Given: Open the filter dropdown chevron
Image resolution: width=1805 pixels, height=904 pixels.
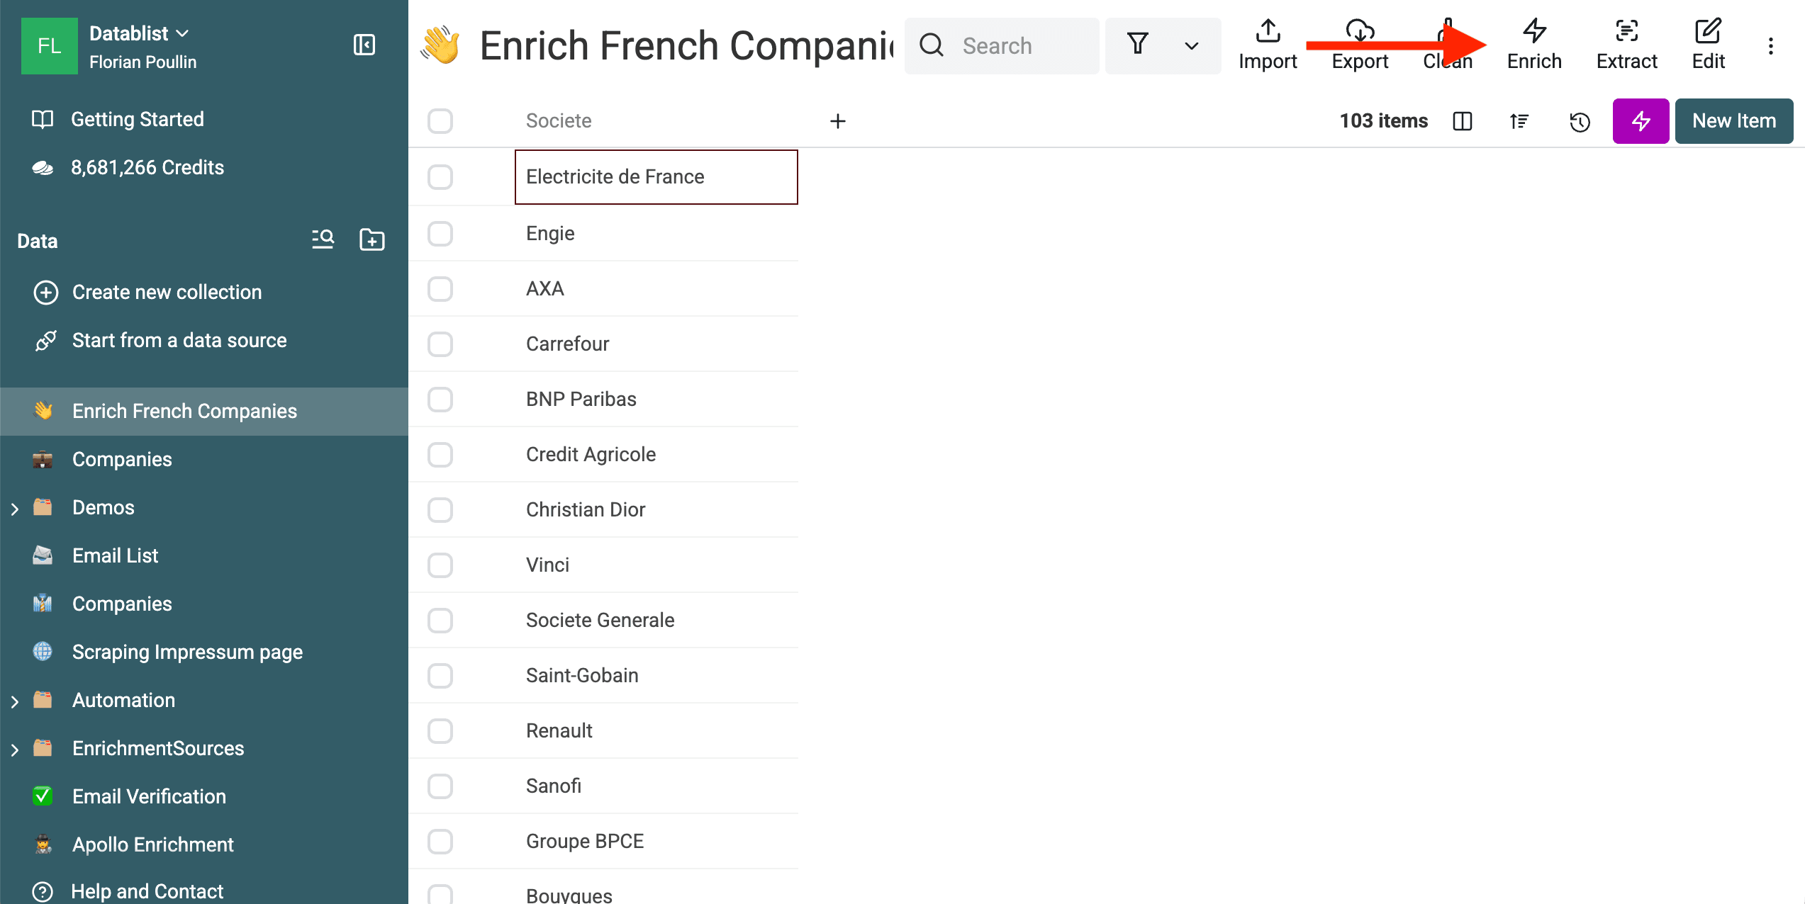Looking at the screenshot, I should pos(1190,45).
